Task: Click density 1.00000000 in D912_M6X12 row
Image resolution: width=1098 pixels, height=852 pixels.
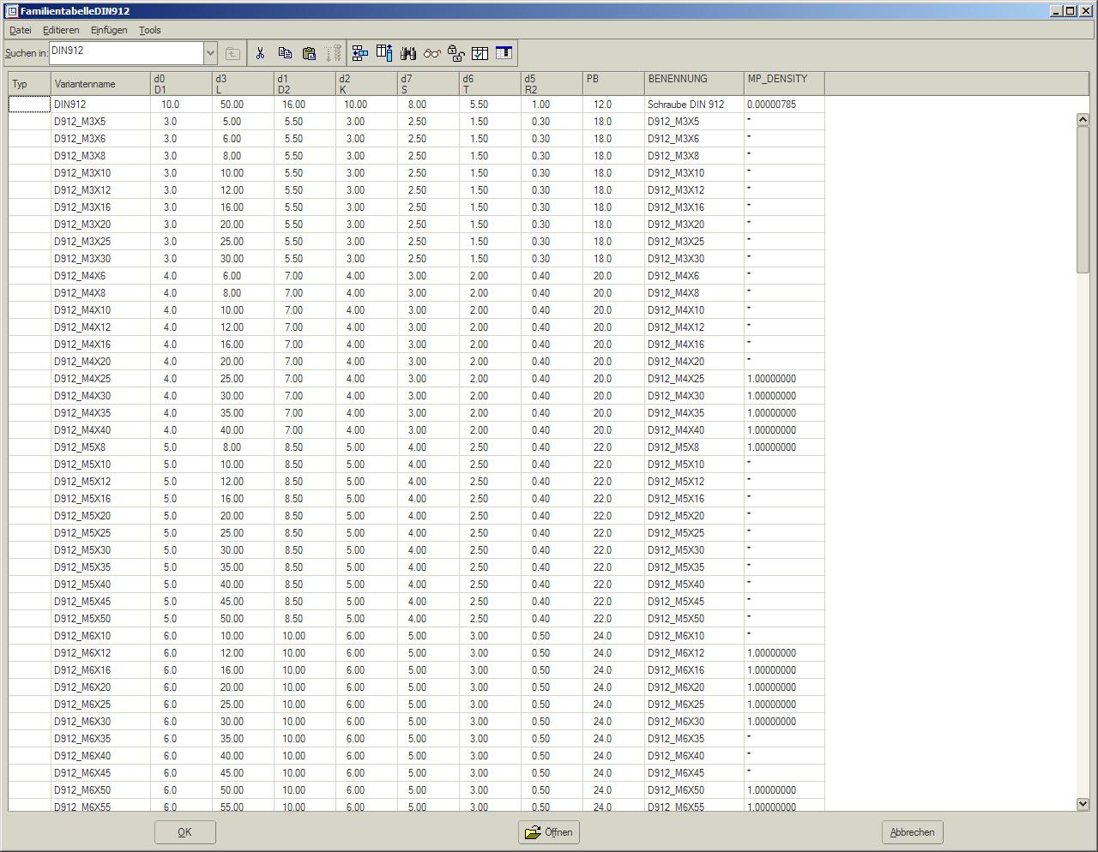Action: point(784,653)
